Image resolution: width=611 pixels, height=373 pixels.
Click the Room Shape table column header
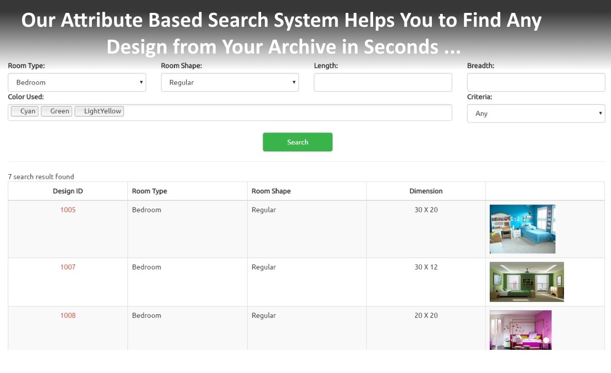pyautogui.click(x=271, y=191)
